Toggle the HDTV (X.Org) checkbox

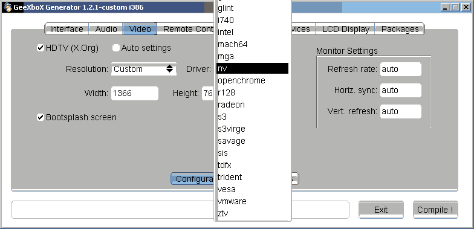click(41, 48)
